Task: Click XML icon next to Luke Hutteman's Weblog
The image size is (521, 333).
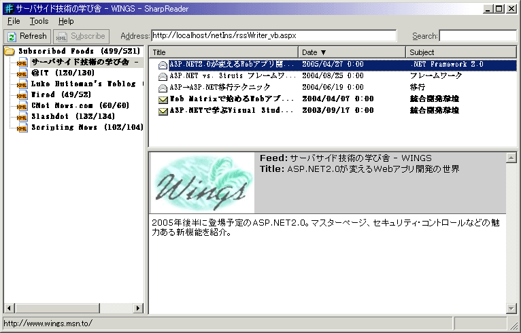Action: click(22, 84)
